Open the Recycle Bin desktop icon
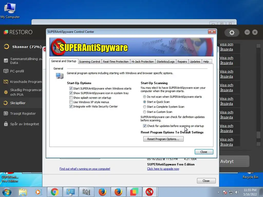263x197 pixels. (250, 175)
